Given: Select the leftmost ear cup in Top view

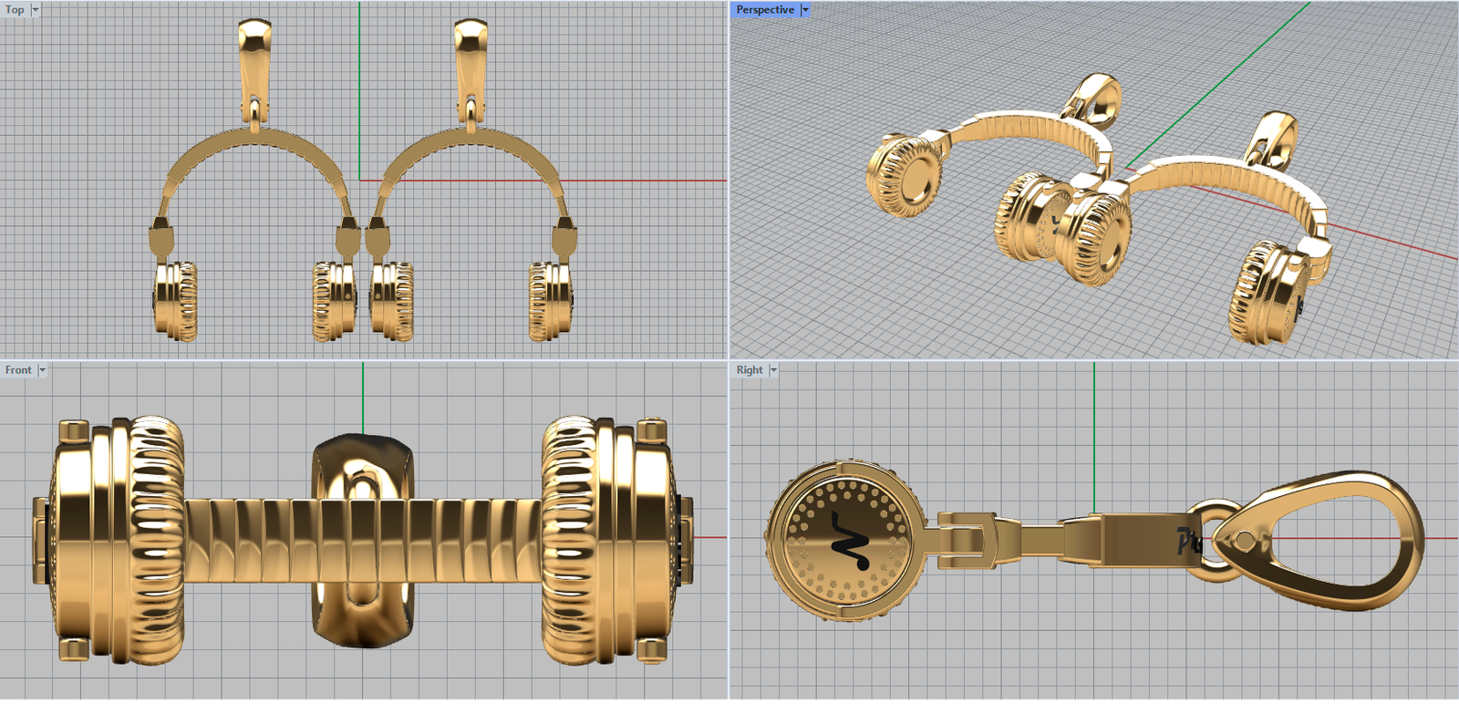Looking at the screenshot, I should (x=175, y=301).
